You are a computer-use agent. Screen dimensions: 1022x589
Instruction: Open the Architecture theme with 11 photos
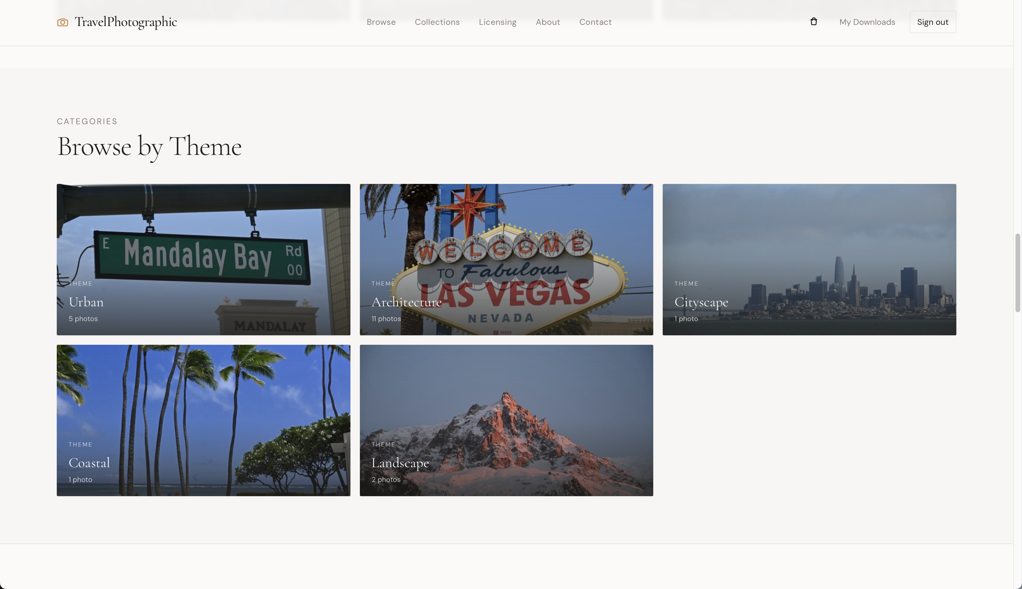pos(506,259)
